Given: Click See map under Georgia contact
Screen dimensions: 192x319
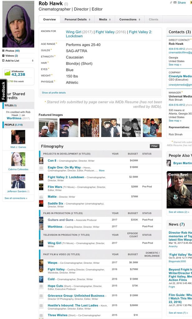Looking at the screenshot, I should coord(175,65).
